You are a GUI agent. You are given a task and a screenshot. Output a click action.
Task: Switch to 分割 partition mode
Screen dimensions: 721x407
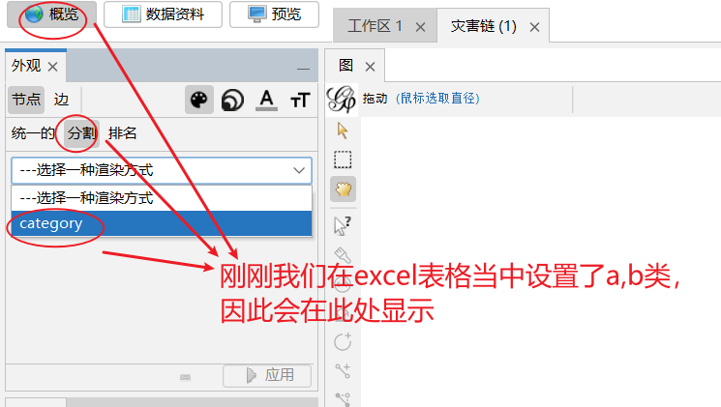tap(81, 133)
